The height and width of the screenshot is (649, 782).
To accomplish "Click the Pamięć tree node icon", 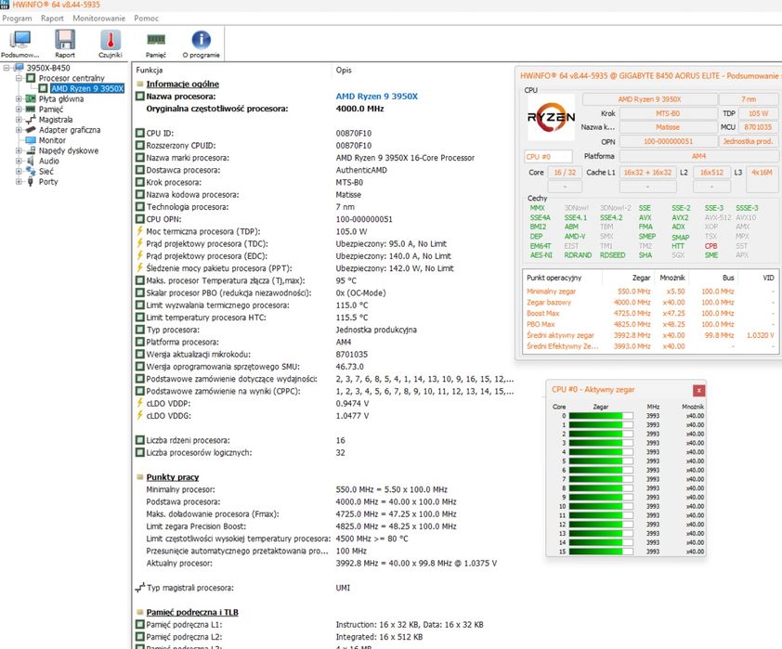I will 31,110.
